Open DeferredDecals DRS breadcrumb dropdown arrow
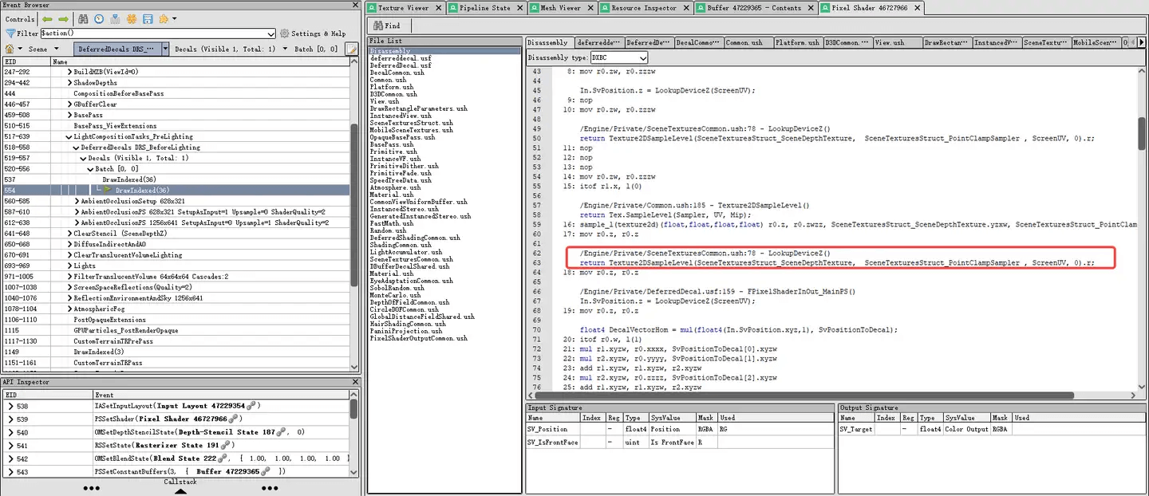Screen dimensions: 1149x496 [x=165, y=49]
